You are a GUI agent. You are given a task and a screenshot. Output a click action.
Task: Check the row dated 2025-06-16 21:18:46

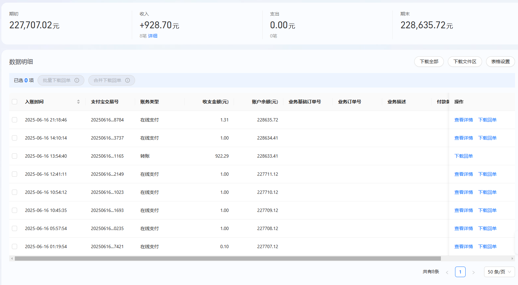[x=14, y=120]
